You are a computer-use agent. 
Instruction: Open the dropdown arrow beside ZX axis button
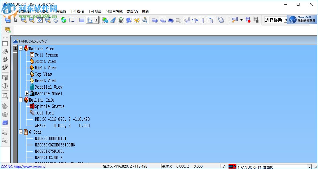click(96, 20)
